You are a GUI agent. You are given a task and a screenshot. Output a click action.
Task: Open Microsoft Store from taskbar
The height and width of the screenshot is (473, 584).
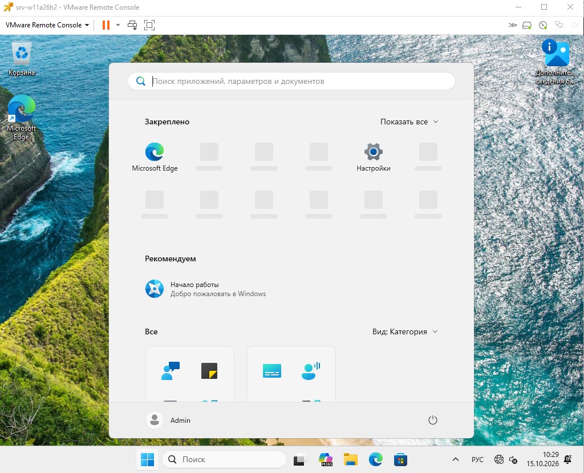[x=400, y=459]
